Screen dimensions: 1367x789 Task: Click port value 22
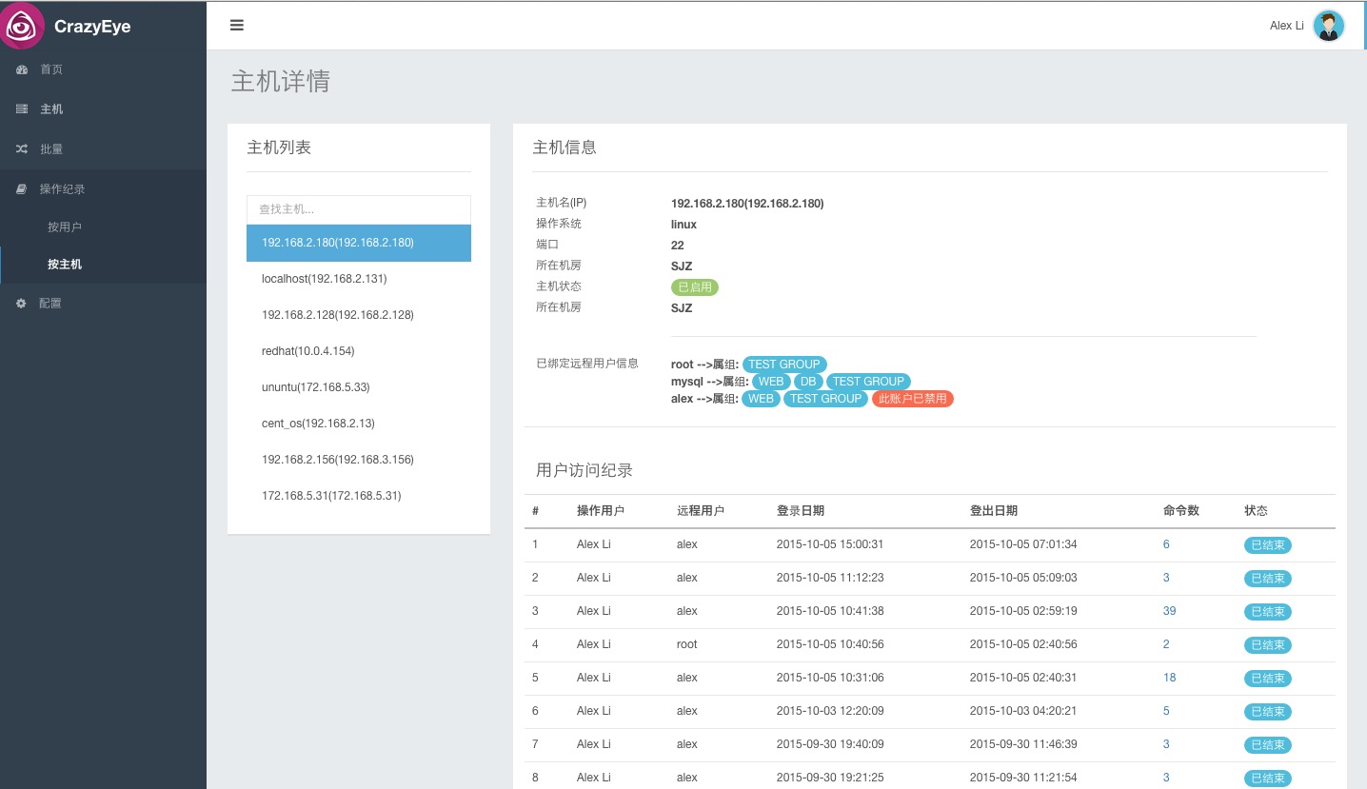click(x=678, y=246)
